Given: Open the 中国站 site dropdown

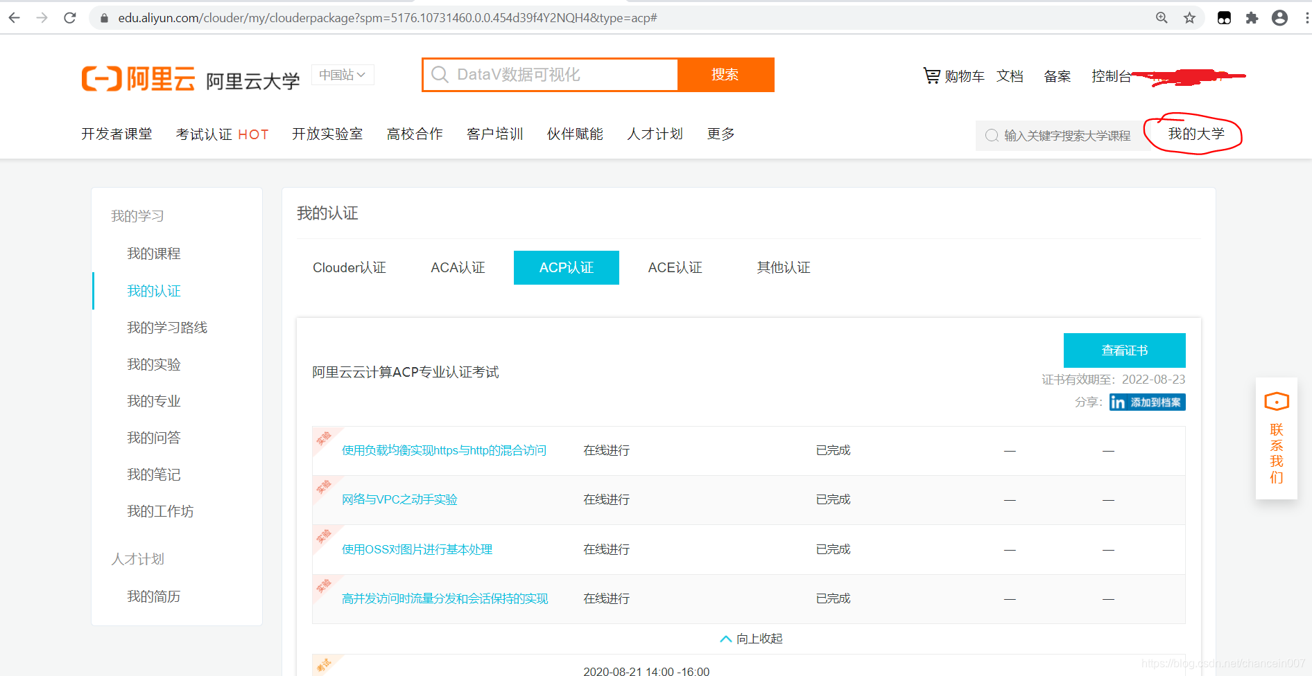Looking at the screenshot, I should pos(343,75).
